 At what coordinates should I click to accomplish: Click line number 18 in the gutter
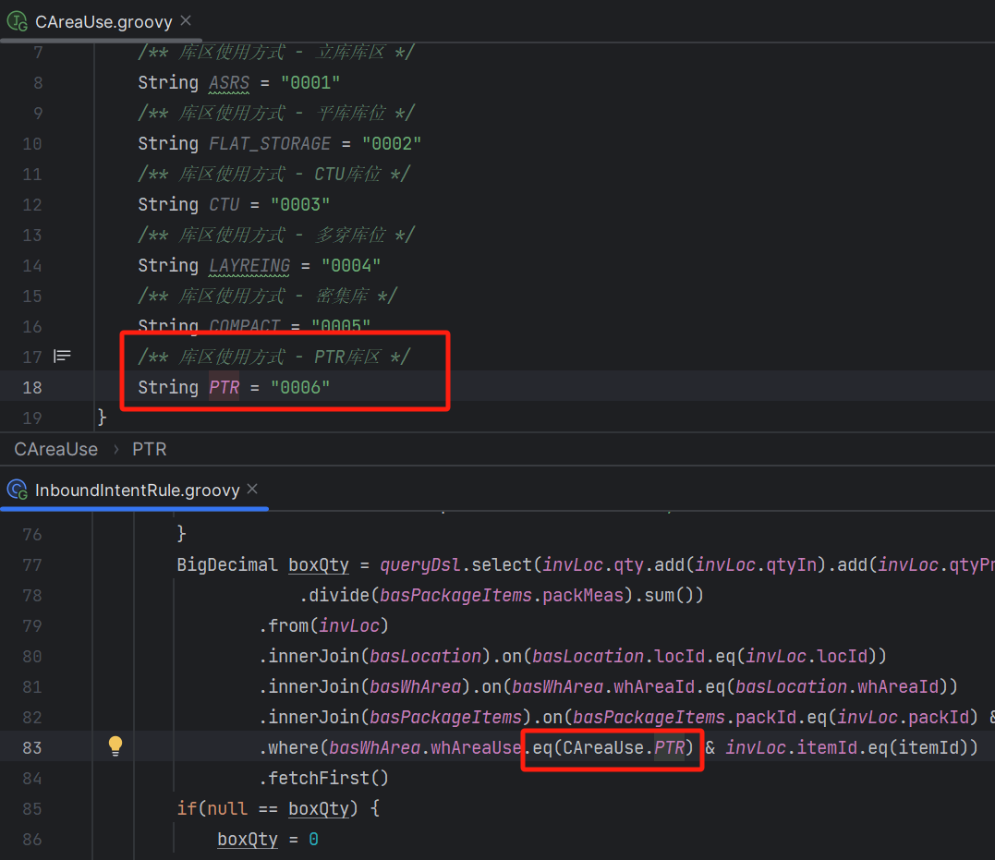click(x=32, y=387)
